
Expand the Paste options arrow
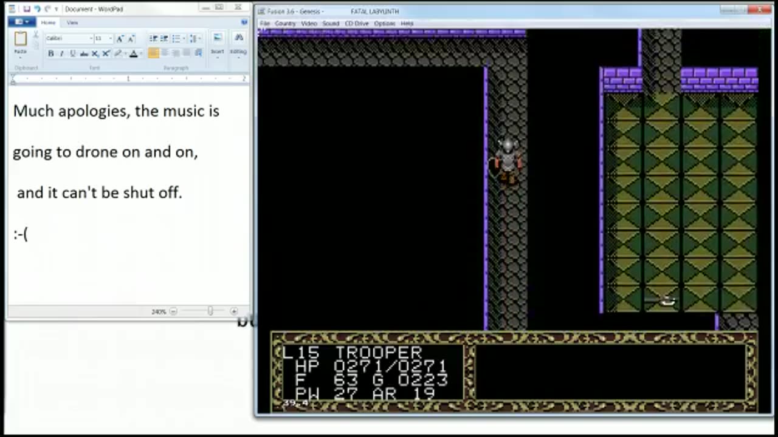pyautogui.click(x=21, y=58)
